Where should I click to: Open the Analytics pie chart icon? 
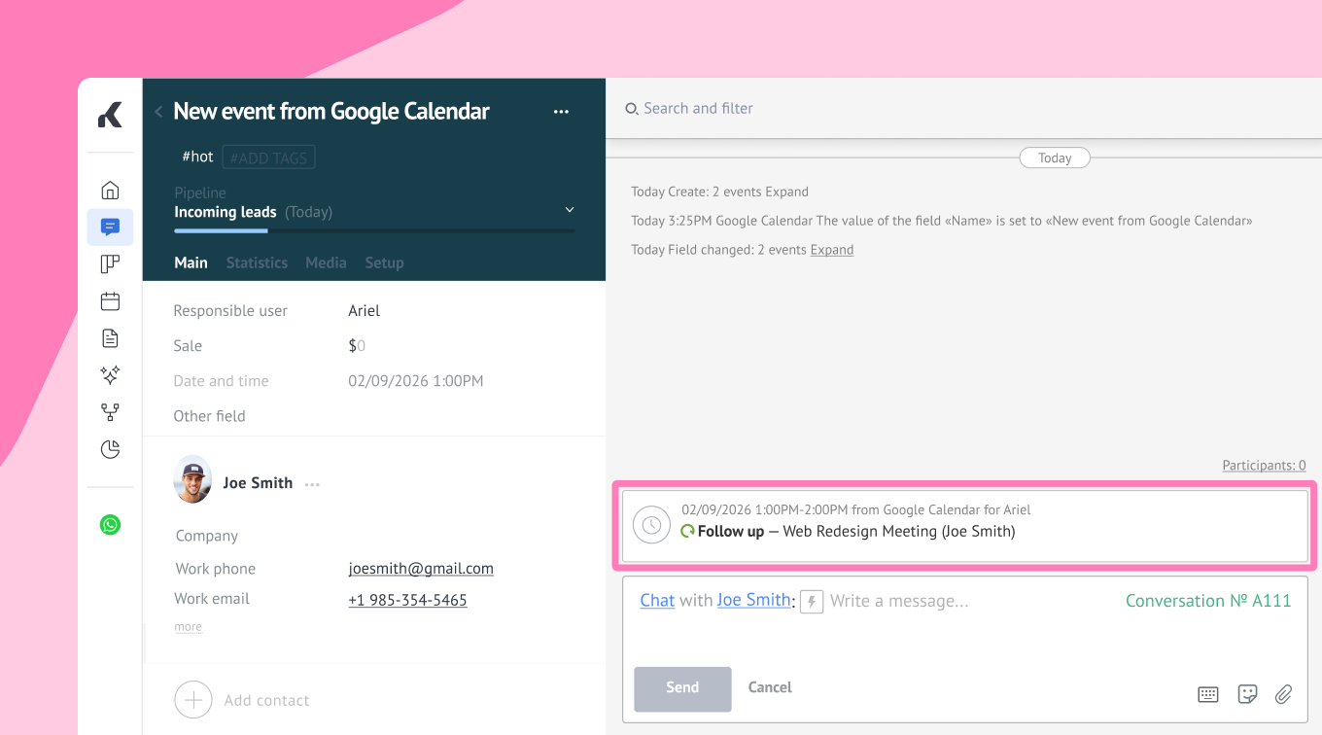click(110, 449)
